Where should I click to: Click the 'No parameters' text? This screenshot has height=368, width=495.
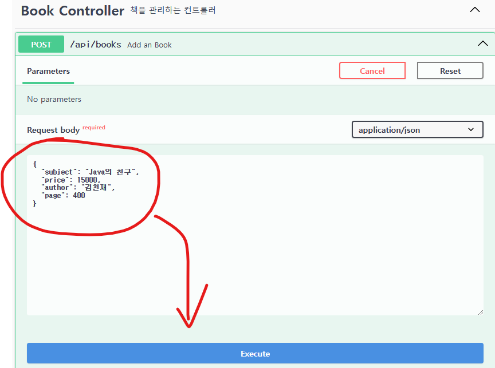pos(54,100)
